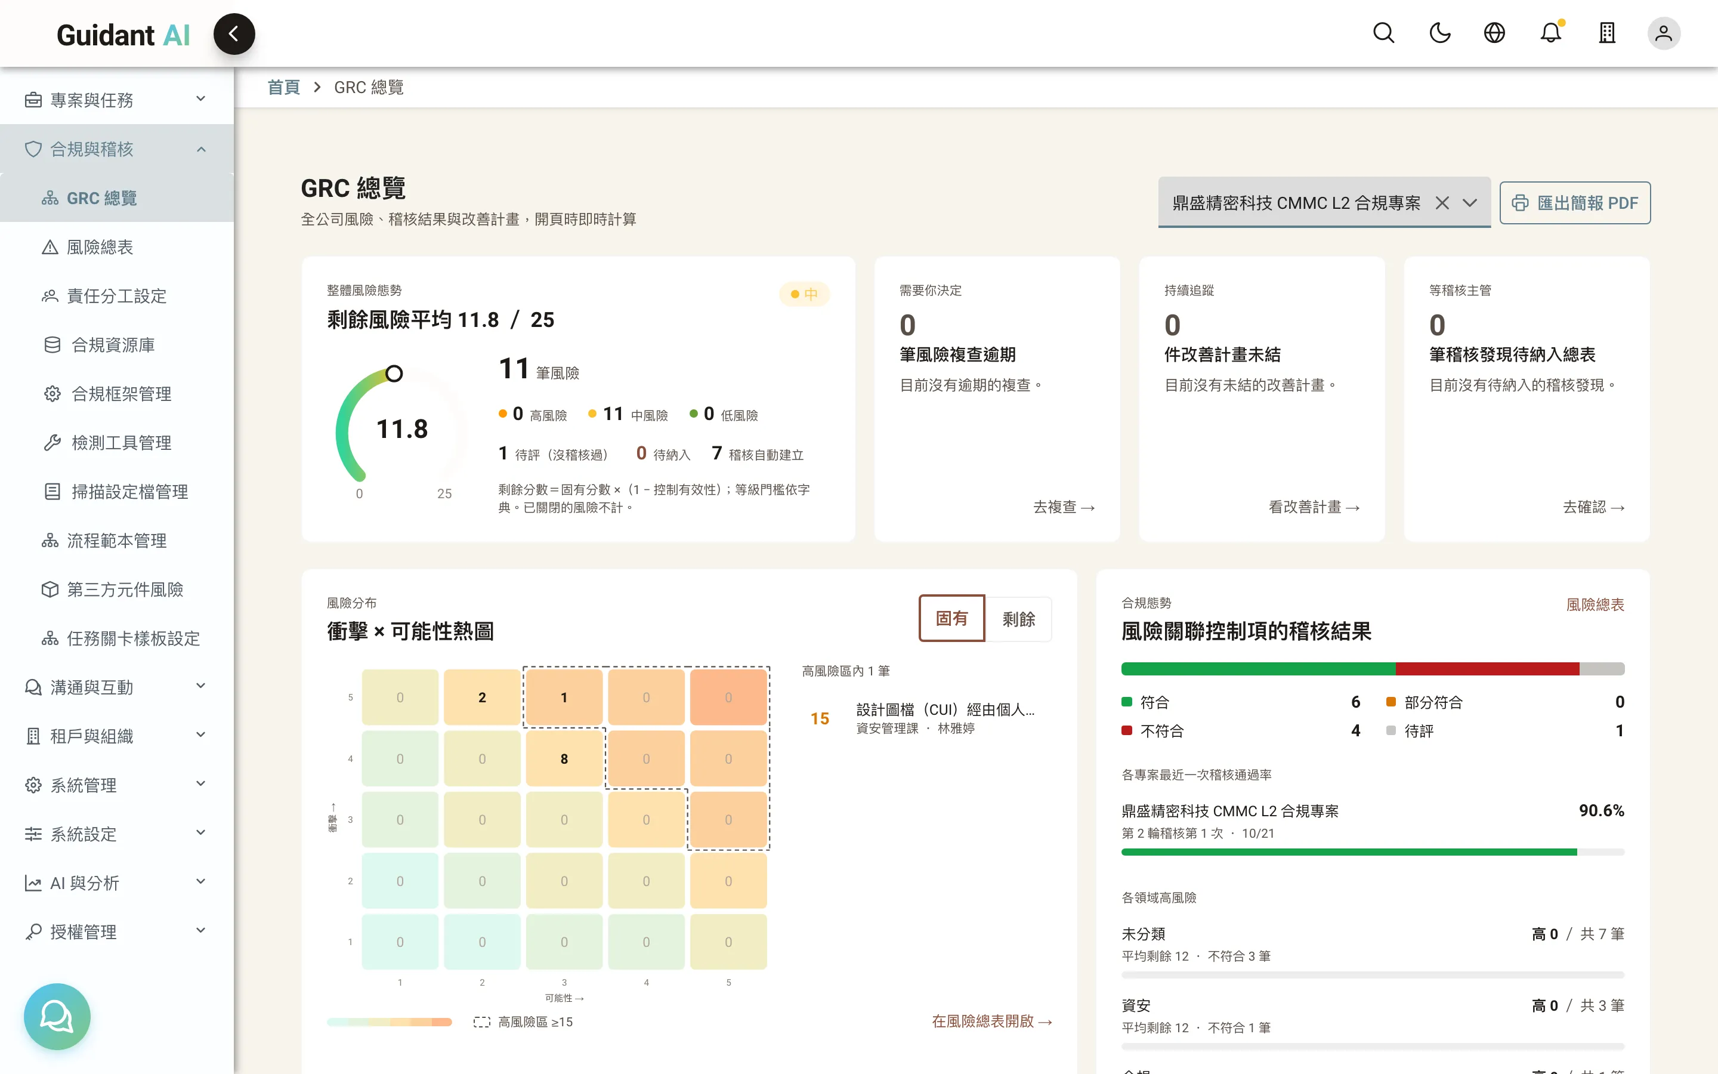This screenshot has width=1718, height=1074.
Task: Open the 風險總表 link in compliance card
Action: (1595, 604)
